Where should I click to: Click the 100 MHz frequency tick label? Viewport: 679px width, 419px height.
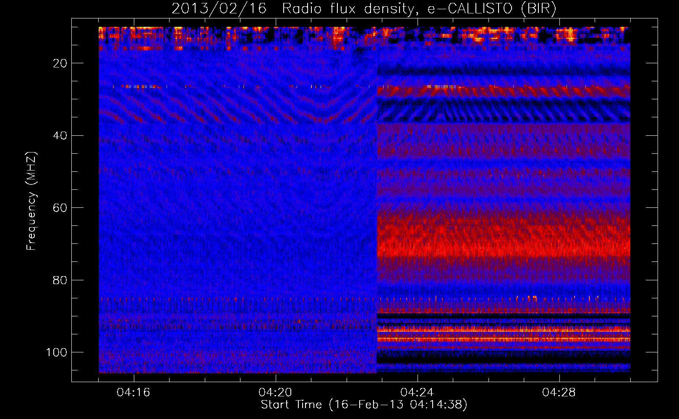point(57,352)
